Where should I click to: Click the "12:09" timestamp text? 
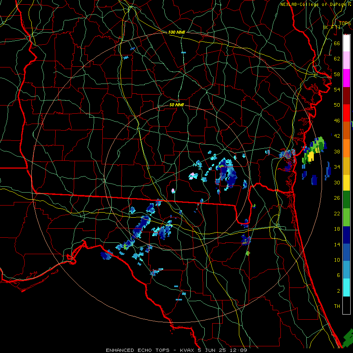(238, 350)
